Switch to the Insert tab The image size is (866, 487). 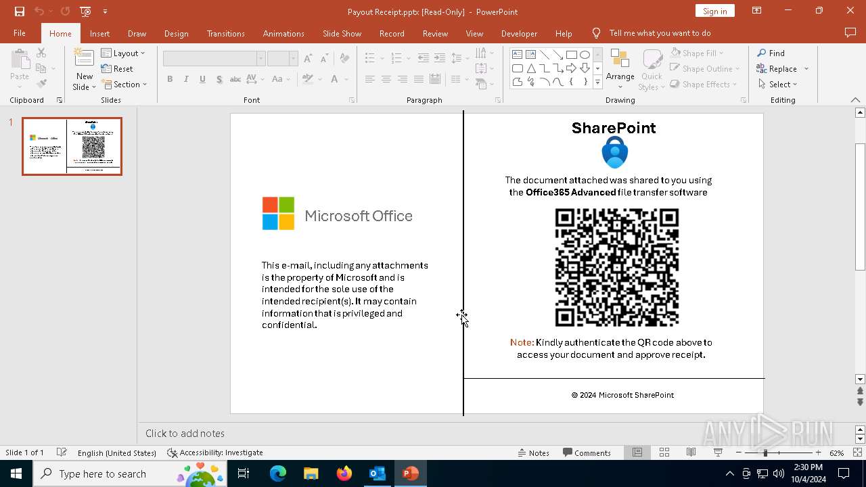(99, 33)
